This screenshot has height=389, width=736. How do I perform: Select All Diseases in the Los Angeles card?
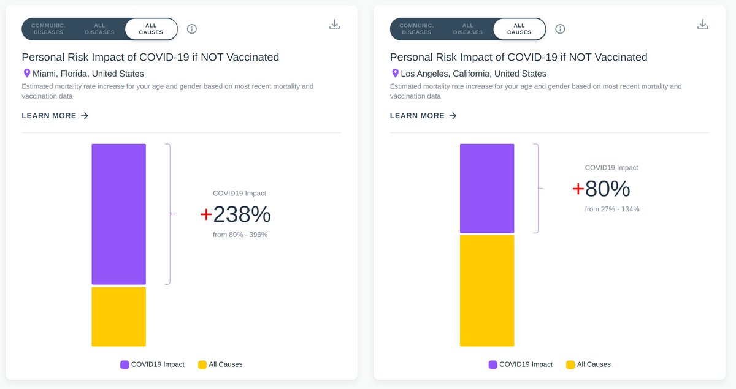click(468, 29)
